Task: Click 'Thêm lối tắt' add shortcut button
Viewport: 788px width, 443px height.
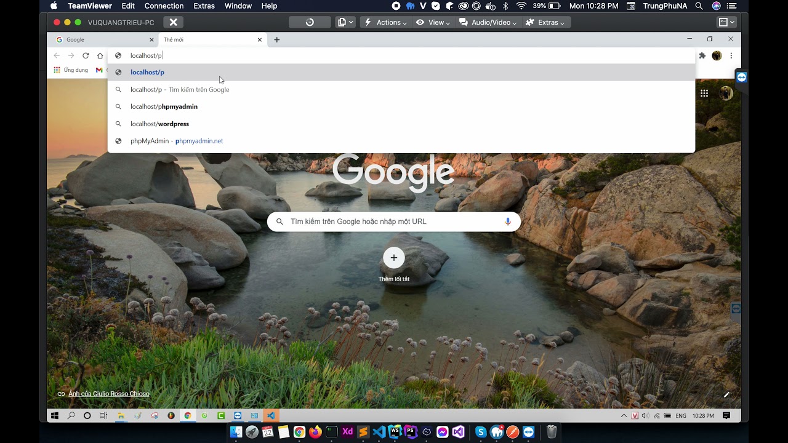Action: [x=394, y=265]
